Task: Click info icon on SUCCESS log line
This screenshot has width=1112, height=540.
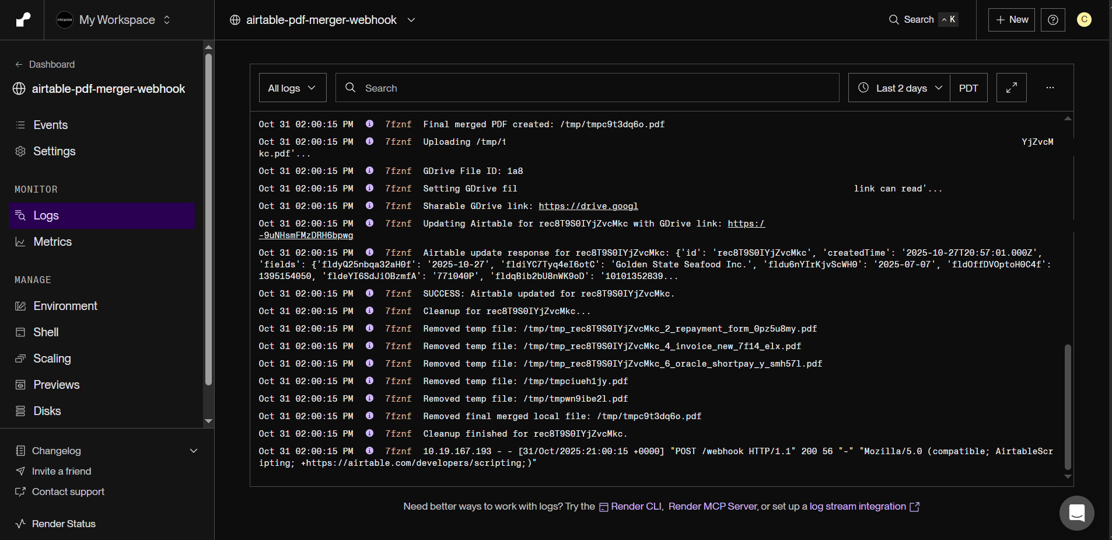Action: point(370,293)
